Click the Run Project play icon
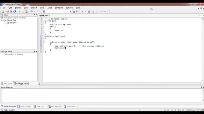 (x=82, y=11)
